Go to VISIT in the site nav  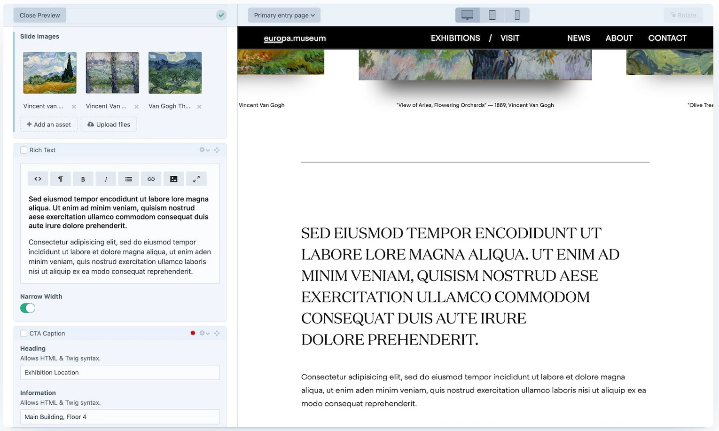coord(510,38)
